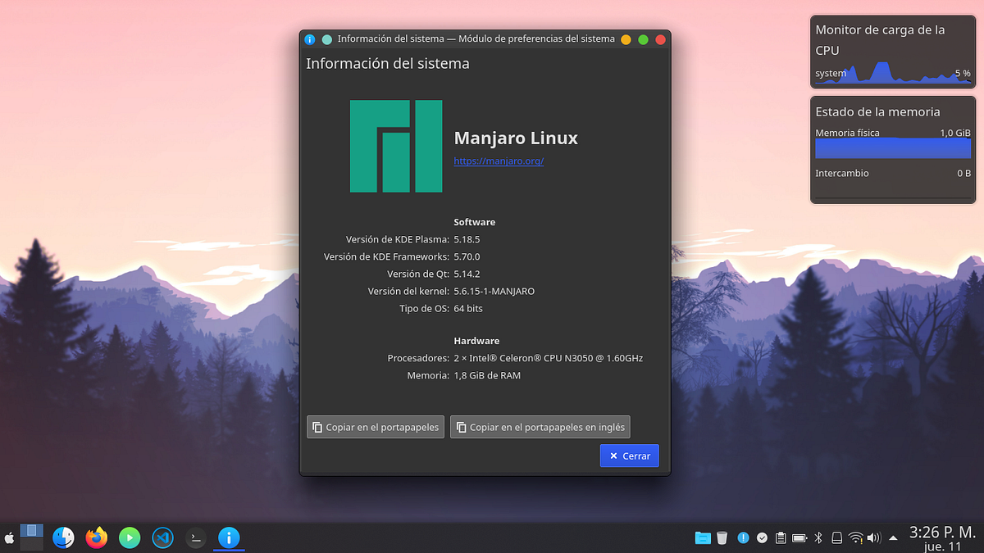
Task: Click the Manjaro logo image
Action: coord(396,146)
